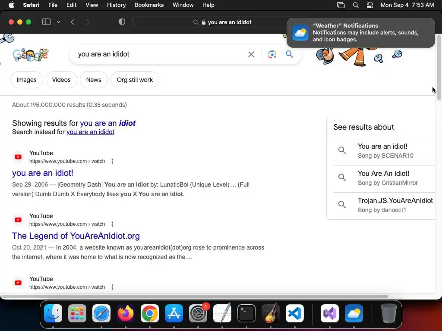Image resolution: width=442 pixels, height=331 pixels.
Task: Click the corrected 'you are an idiot' link
Action: (x=107, y=123)
